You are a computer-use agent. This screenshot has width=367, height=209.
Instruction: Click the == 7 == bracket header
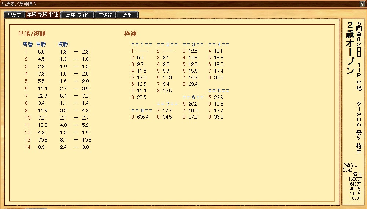tap(167, 103)
